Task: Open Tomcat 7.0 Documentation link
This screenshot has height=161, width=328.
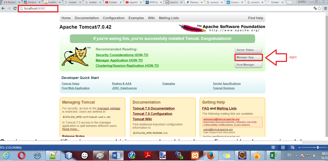Action: point(154,108)
